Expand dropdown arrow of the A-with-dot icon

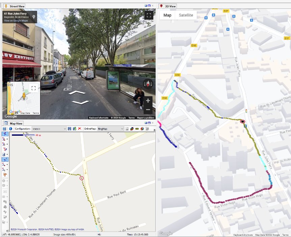click(x=7, y=165)
